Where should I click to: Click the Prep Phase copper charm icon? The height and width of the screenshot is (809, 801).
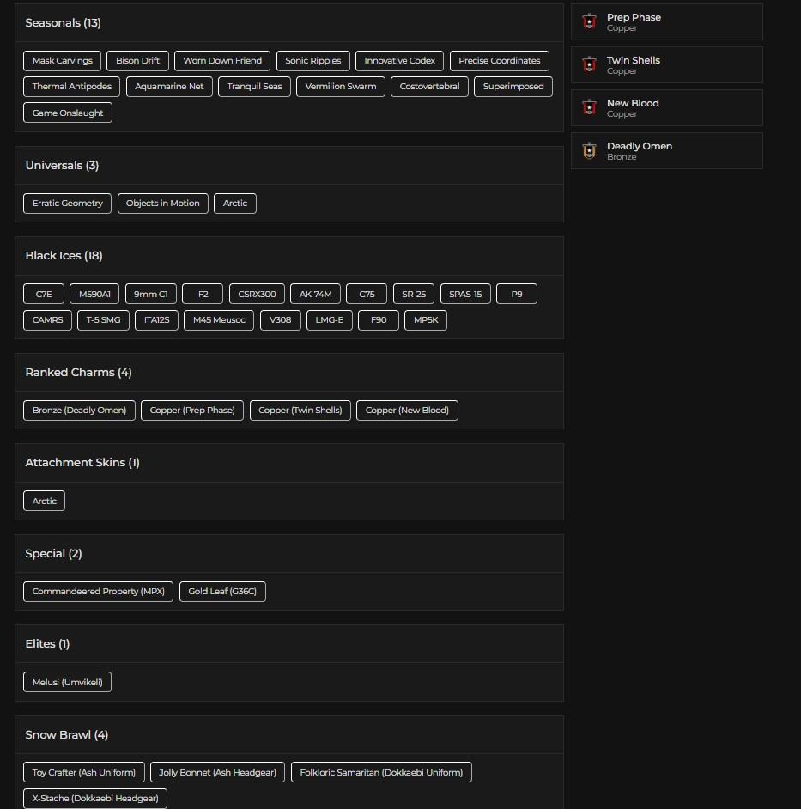click(x=589, y=22)
